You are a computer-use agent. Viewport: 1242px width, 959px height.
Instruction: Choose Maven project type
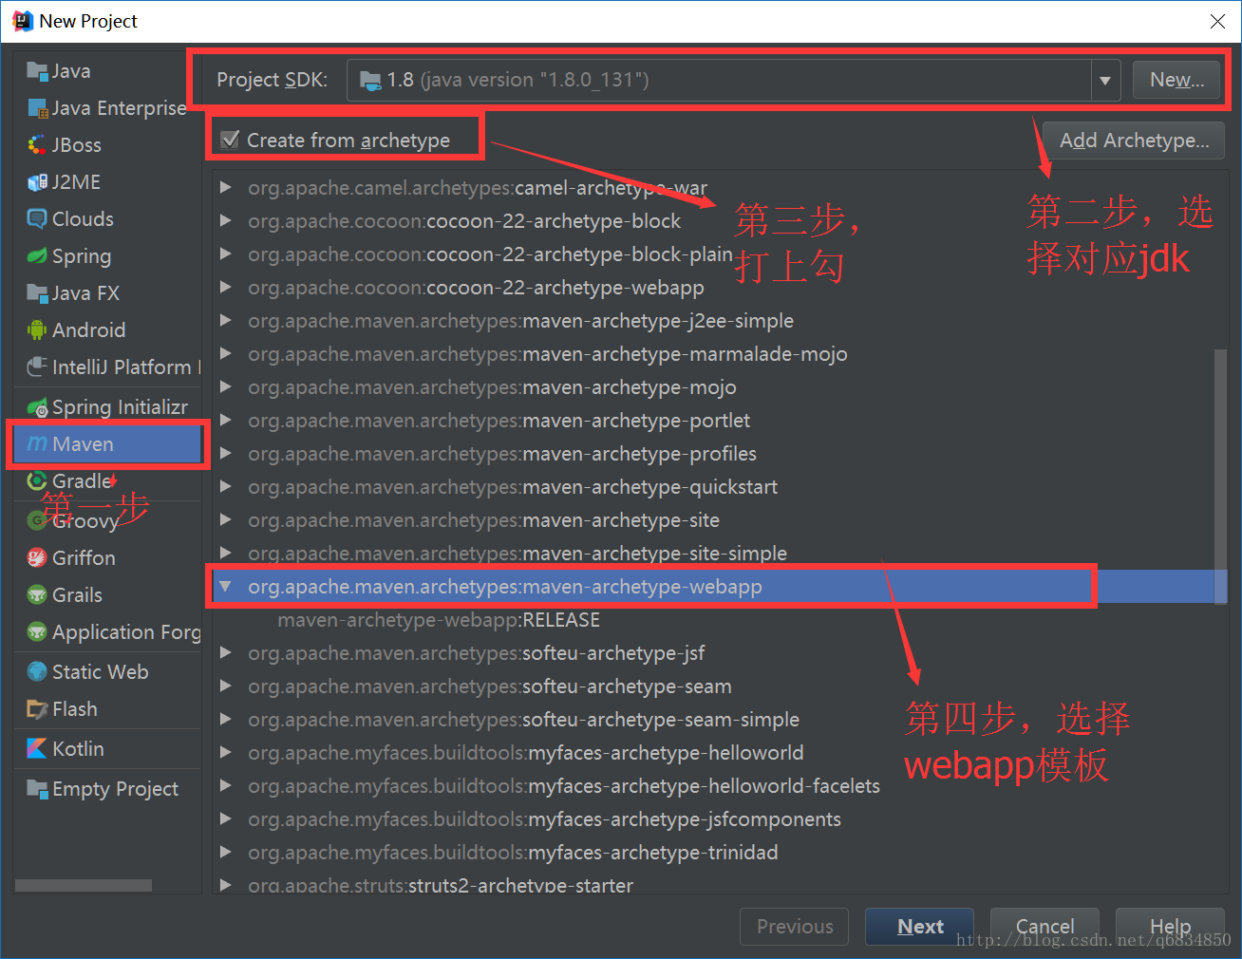coord(108,444)
